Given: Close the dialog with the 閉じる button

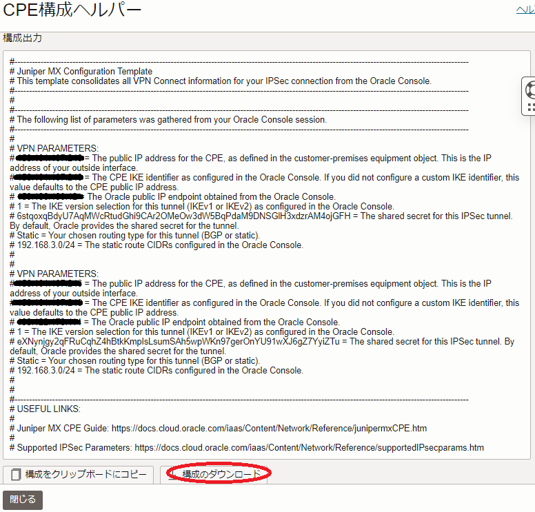Looking at the screenshot, I should 23,499.
